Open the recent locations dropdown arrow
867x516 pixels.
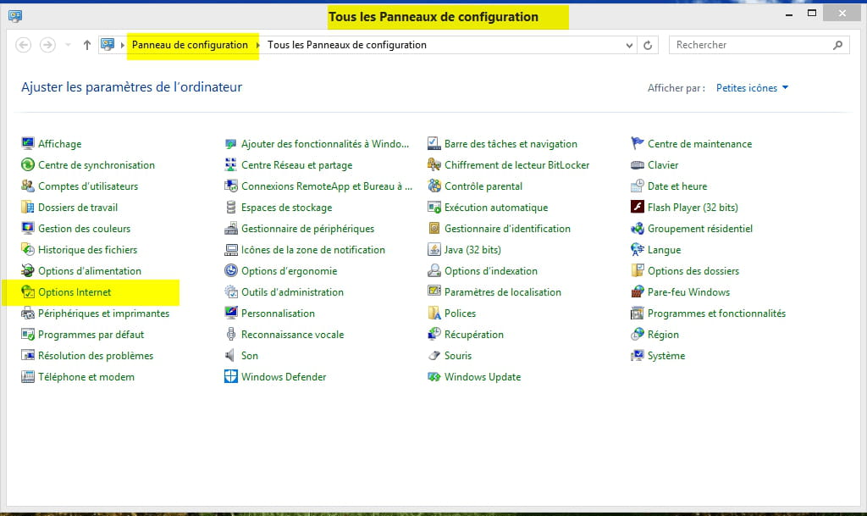point(68,45)
